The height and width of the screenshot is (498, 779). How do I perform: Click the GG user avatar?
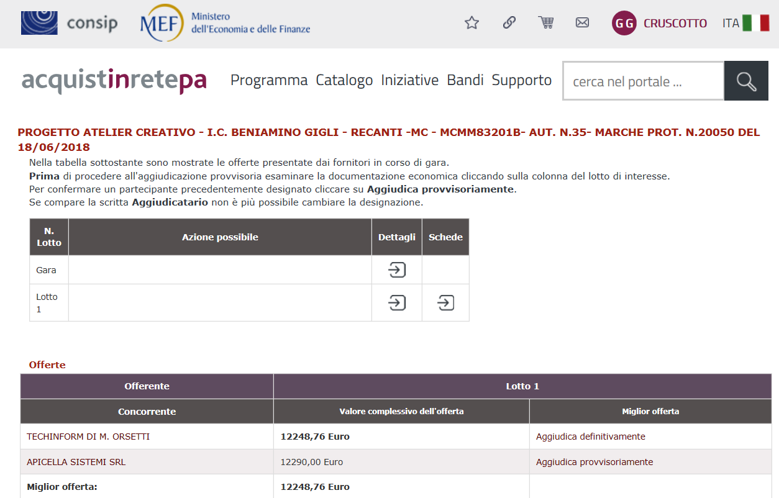624,24
